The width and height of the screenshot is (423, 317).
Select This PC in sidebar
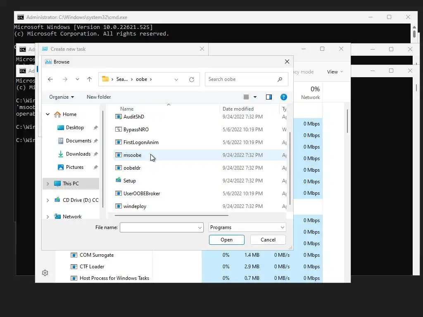click(x=71, y=184)
